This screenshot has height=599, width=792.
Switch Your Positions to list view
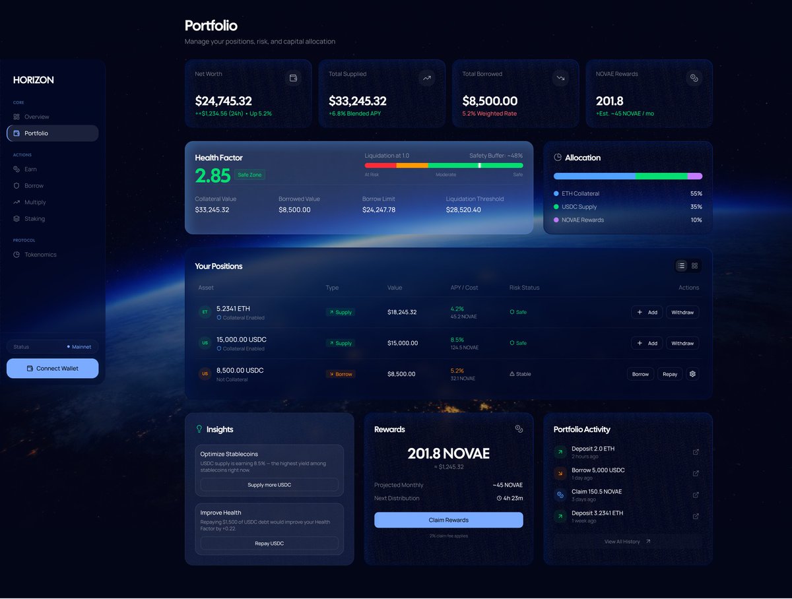click(681, 266)
